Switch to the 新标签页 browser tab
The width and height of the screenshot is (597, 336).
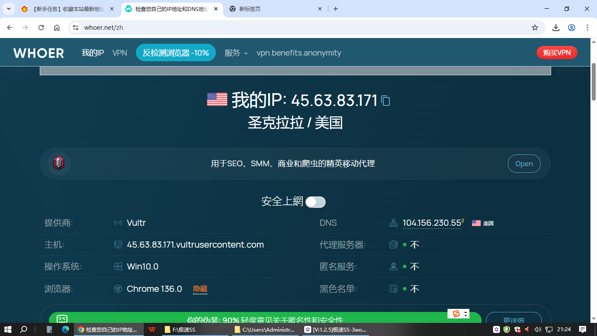[275, 9]
